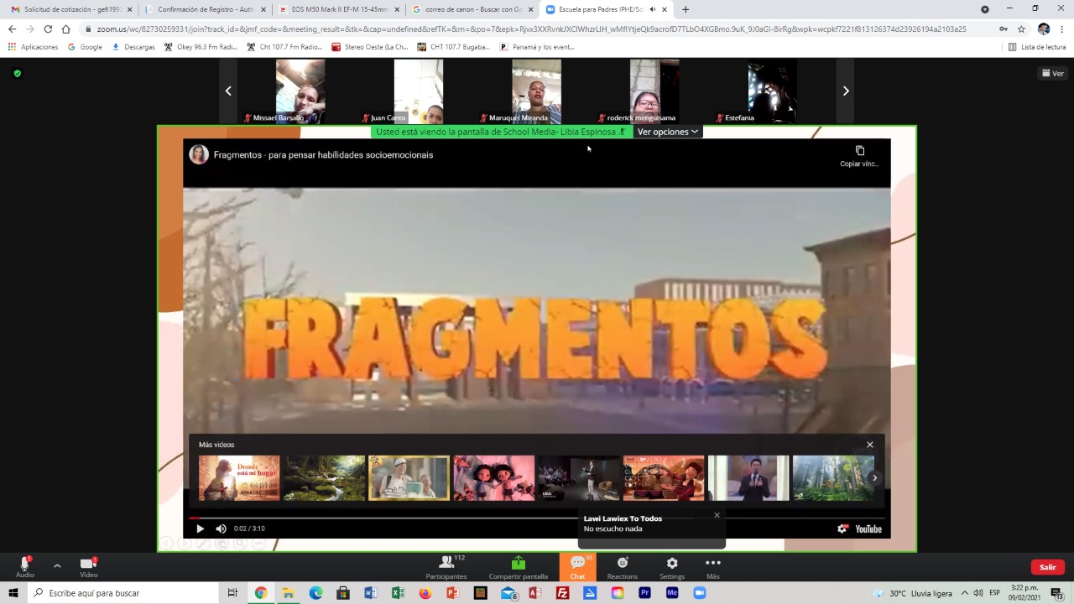Select Estefania's video thumbnail

772,91
